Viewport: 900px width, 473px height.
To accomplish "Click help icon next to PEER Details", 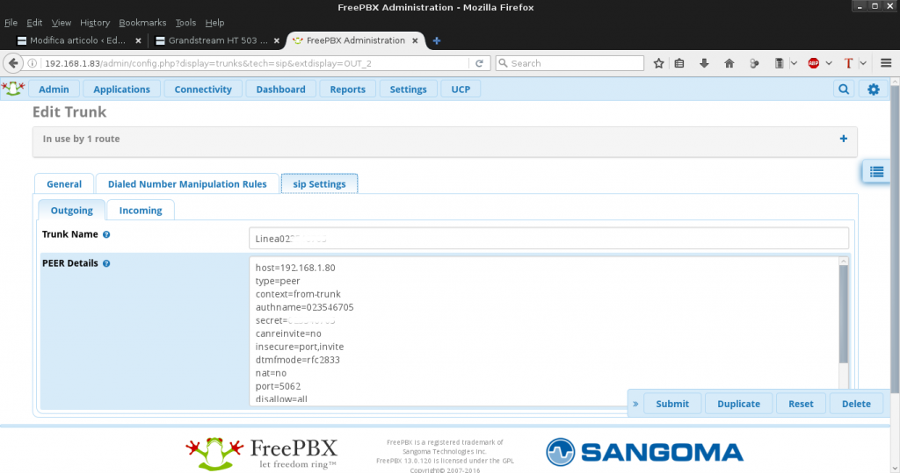I will (x=106, y=263).
